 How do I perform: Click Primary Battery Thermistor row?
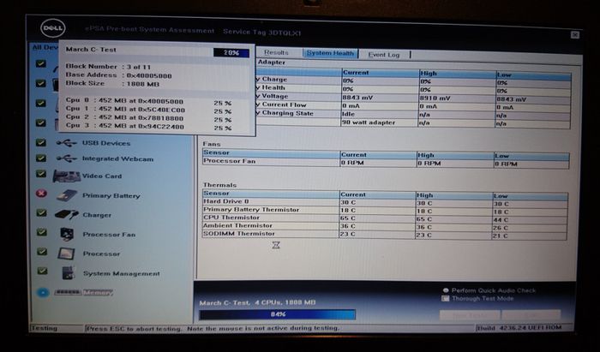pos(385,210)
